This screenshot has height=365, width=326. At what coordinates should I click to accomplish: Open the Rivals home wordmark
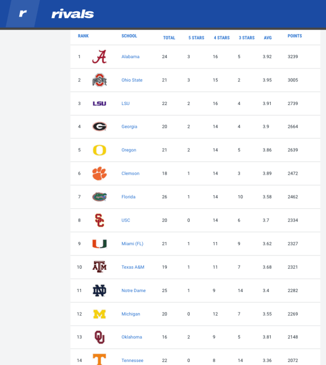pos(73,14)
